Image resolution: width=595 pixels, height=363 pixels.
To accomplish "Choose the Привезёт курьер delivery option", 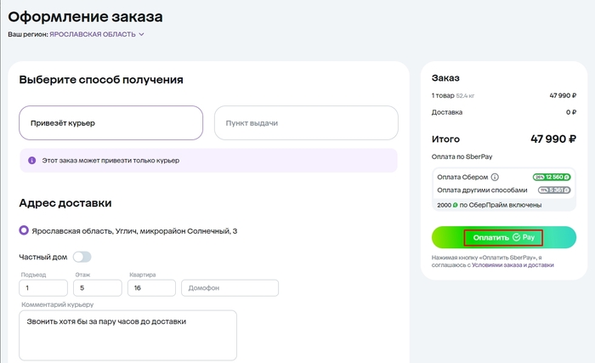I will pos(111,122).
